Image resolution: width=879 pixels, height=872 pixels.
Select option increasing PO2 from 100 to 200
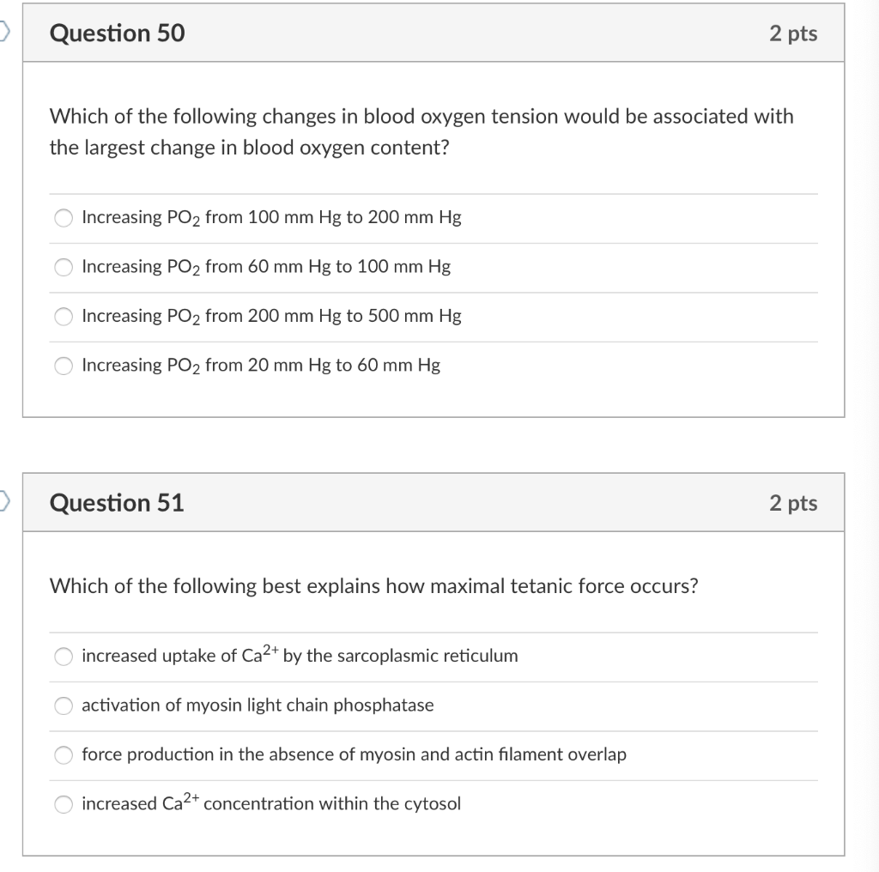64,218
